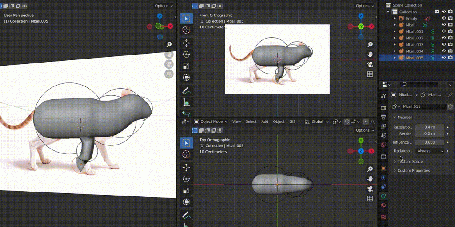Image resolution: width=455 pixels, height=227 pixels.
Task: Toggle camera view in Top Orthographic viewport
Action: point(370,189)
